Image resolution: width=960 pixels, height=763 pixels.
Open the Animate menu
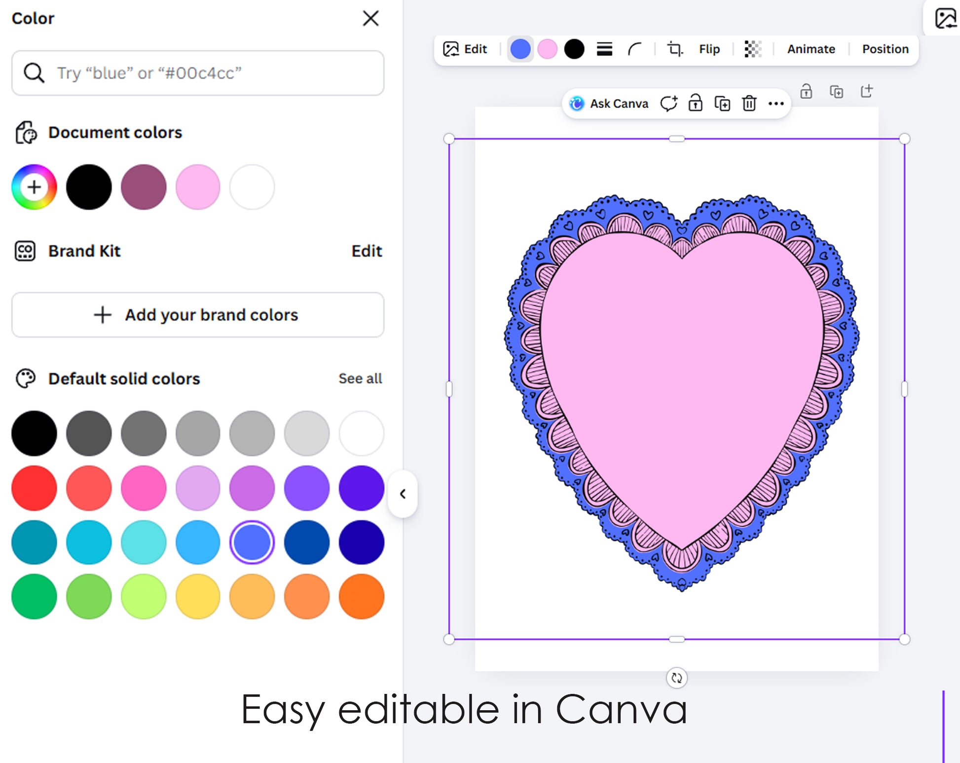[x=811, y=49]
